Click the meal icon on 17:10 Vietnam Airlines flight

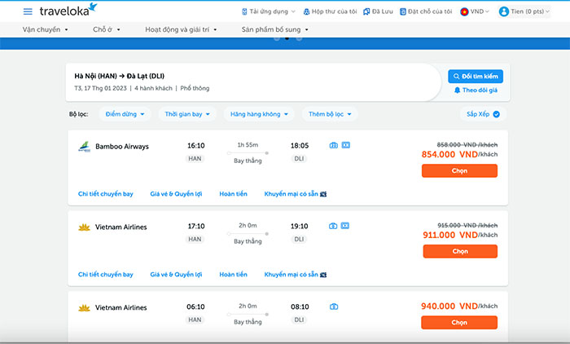click(x=345, y=226)
